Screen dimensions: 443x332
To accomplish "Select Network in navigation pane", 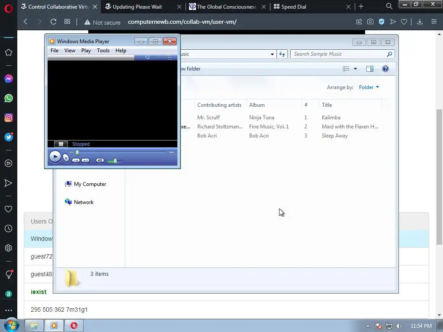I will point(80,202).
